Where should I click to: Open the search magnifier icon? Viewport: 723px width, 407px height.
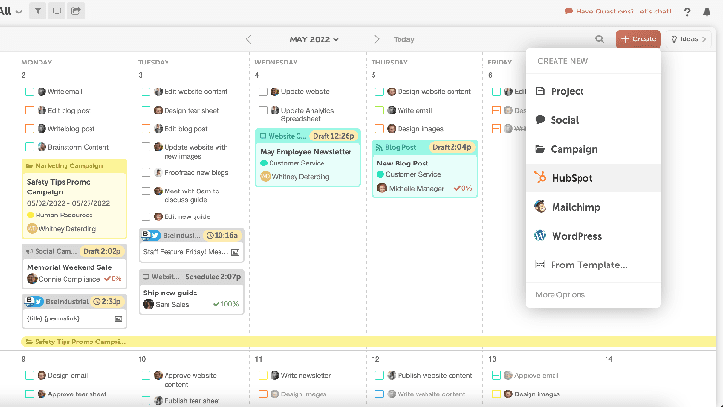(x=599, y=39)
